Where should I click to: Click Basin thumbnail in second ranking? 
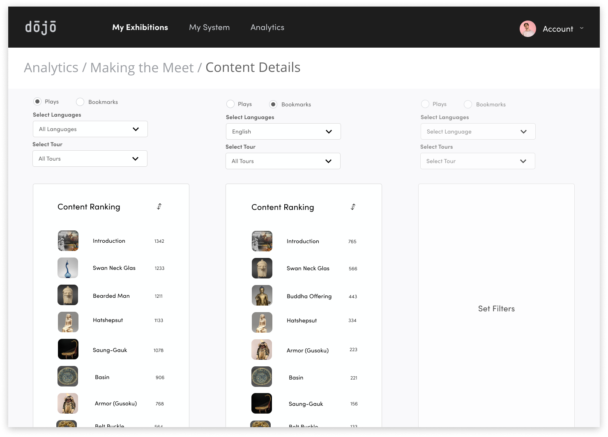(x=262, y=377)
